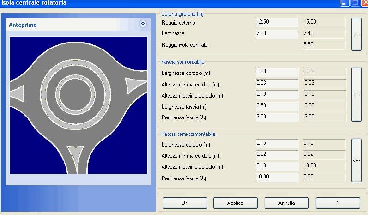Click the Corona giratoria copy-arrow button
This screenshot has height=215, width=368.
coord(356,34)
